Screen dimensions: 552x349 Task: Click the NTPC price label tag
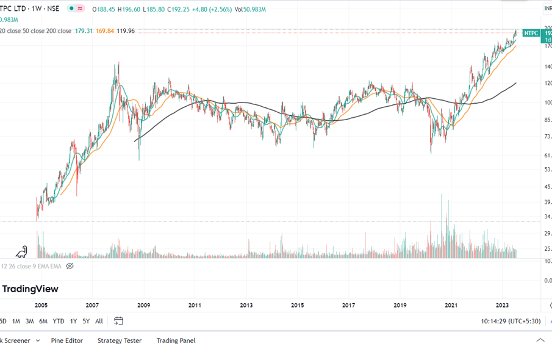(531, 33)
